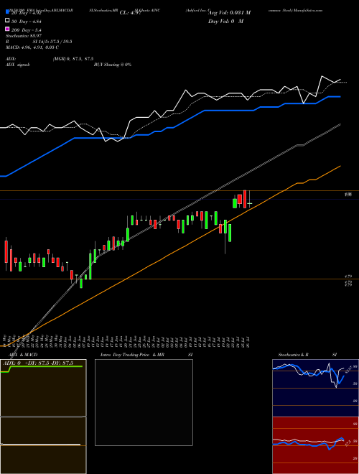This screenshot has width=359, height=474.
Task: Open the red RSI mini chart
Action: (315, 445)
